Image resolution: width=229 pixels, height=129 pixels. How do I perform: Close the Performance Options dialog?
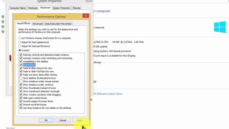click(x=86, y=16)
